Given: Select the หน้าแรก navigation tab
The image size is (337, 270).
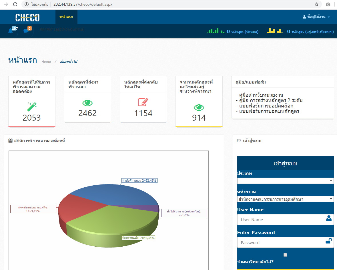Looking at the screenshot, I should click(66, 17).
